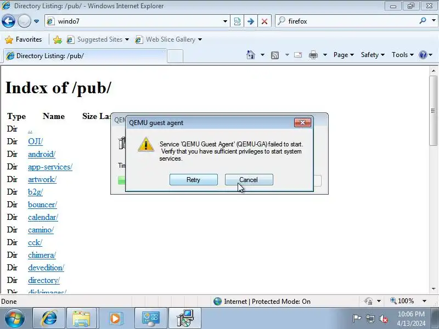Image resolution: width=439 pixels, height=329 pixels.
Task: Expand the Feeds dropdown arrow
Action: (287, 55)
